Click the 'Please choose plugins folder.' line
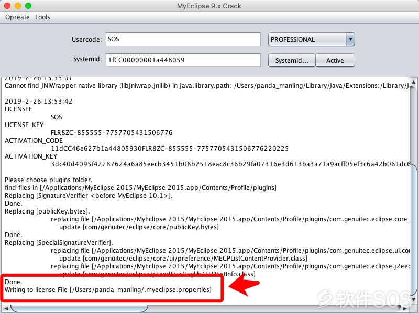The width and height of the screenshot is (419, 314). (x=48, y=180)
